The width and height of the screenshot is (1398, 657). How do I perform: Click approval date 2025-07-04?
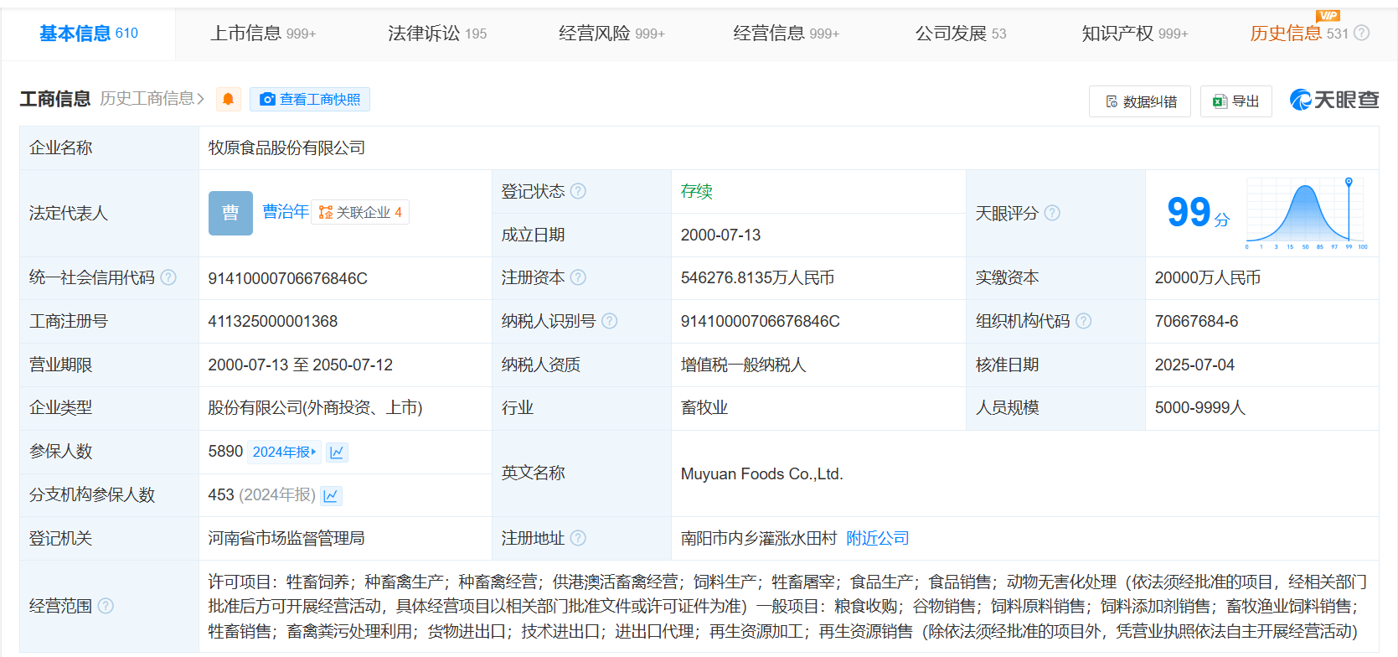point(1194,365)
